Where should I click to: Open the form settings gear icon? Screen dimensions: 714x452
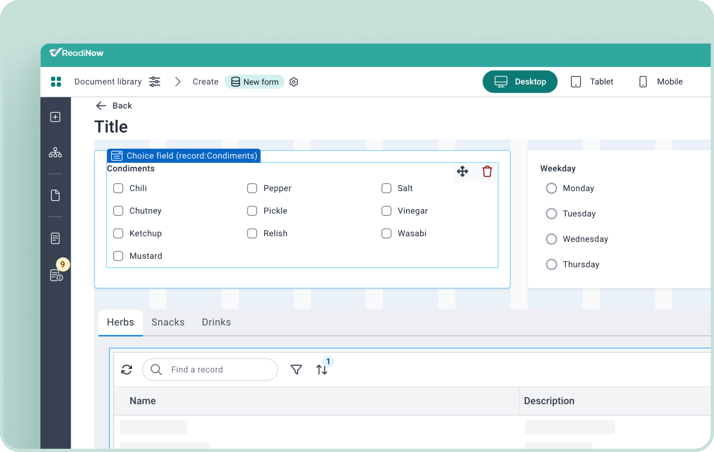point(294,82)
